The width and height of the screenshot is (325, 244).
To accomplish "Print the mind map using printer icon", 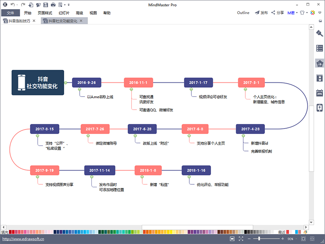I will tap(53, 4).
